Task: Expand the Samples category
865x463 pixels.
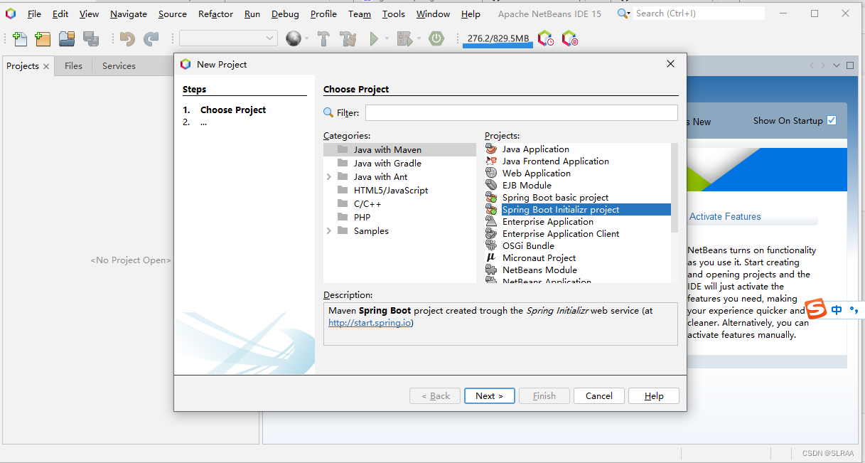Action: (x=329, y=230)
